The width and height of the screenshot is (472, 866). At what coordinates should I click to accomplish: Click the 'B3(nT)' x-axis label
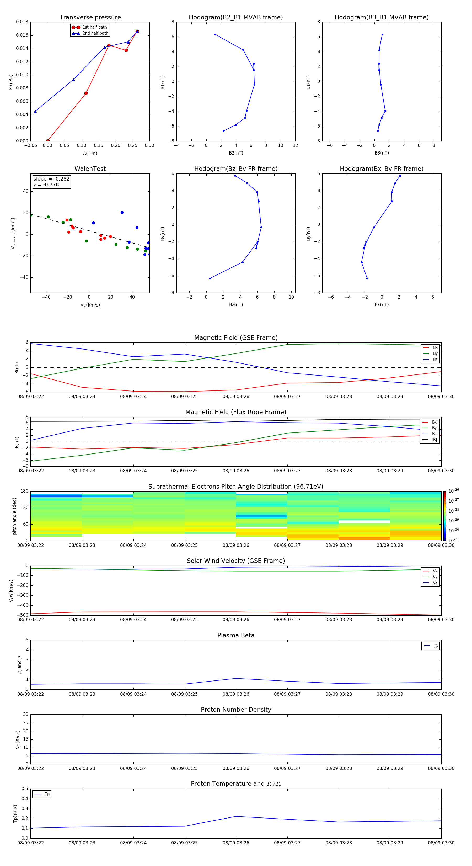coord(382,153)
